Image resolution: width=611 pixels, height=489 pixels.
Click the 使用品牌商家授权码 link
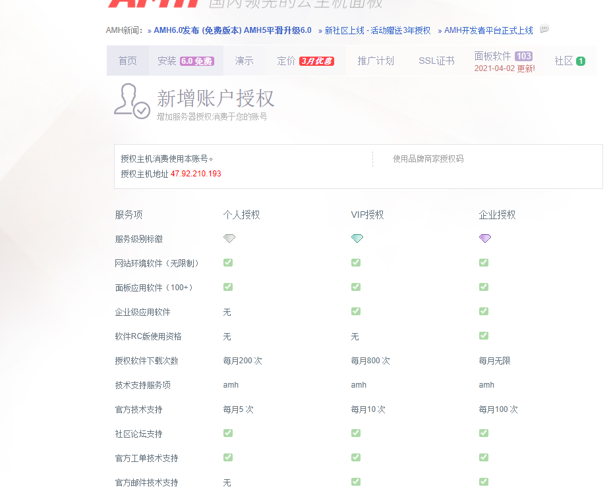click(x=428, y=159)
